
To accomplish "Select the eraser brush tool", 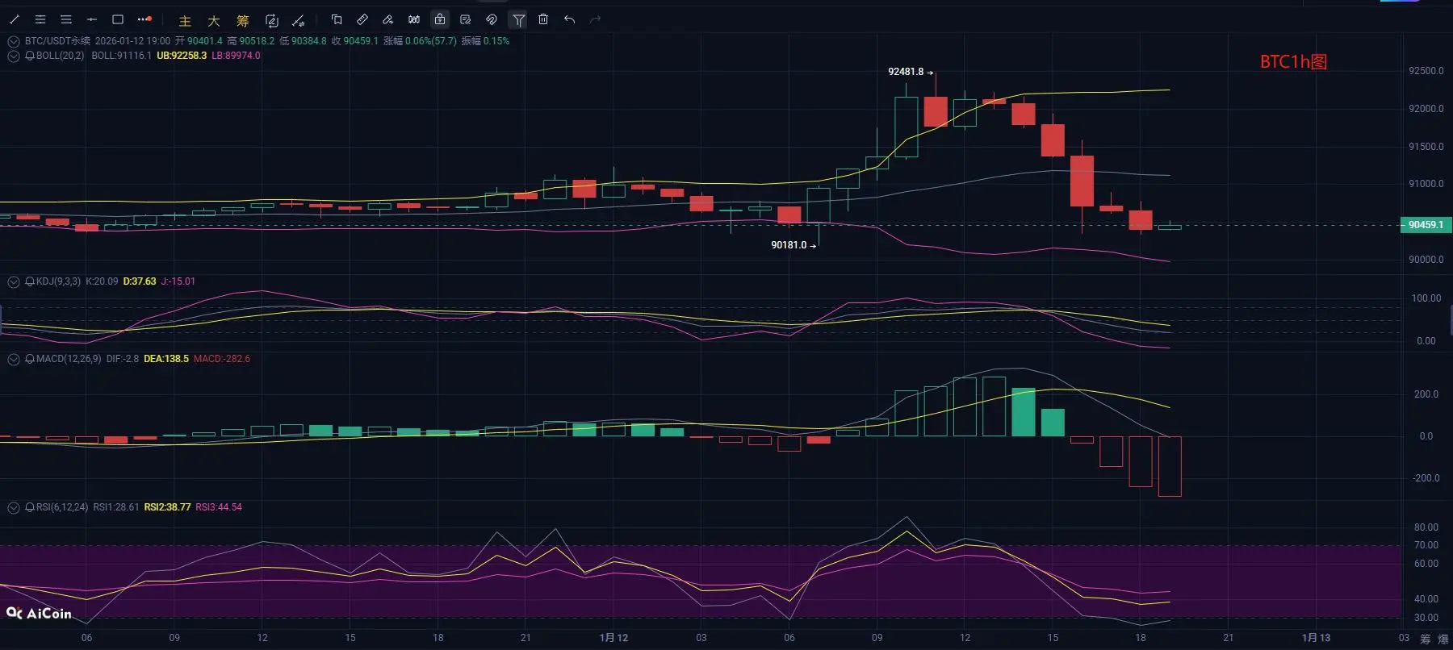I will pos(388,19).
